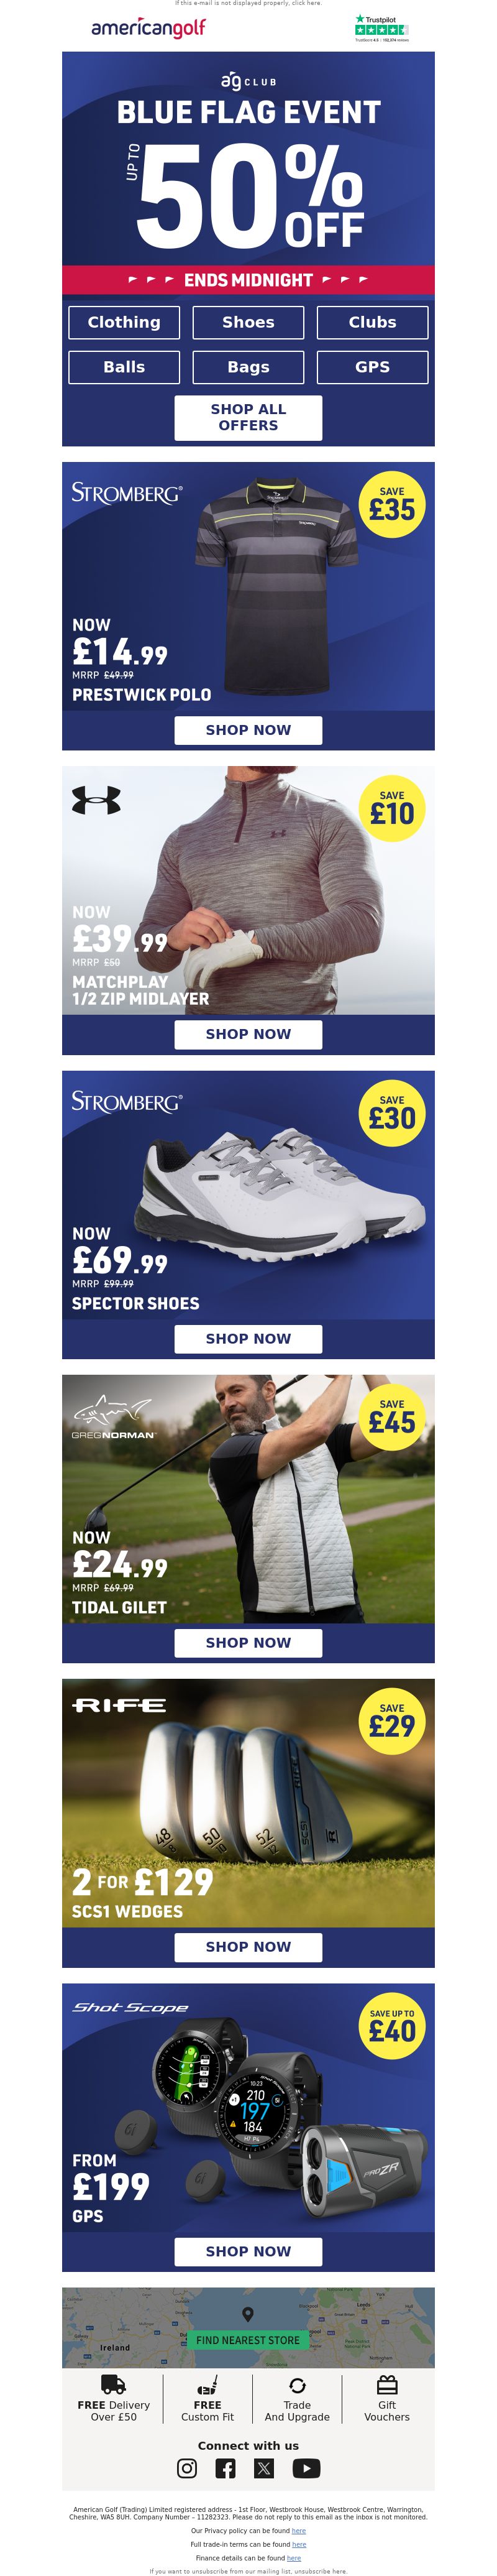Screen dimensions: 497x2576
Task: Shop now for the Prestwick Polo
Action: click(248, 730)
